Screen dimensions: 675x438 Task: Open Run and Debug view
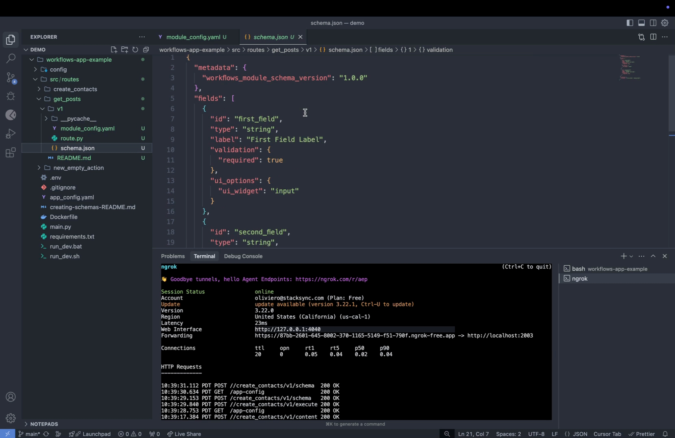coord(11,134)
